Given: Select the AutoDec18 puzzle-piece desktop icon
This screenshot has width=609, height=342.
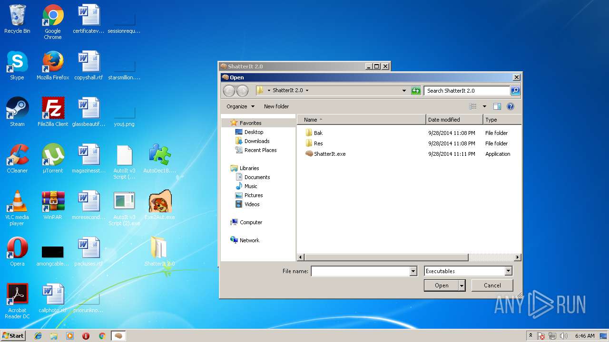Looking at the screenshot, I should pos(160,159).
